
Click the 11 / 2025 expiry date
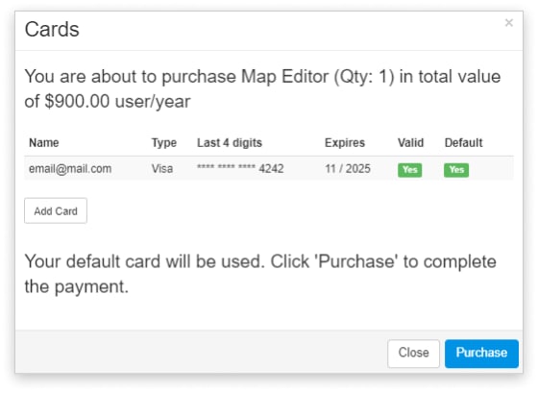348,168
